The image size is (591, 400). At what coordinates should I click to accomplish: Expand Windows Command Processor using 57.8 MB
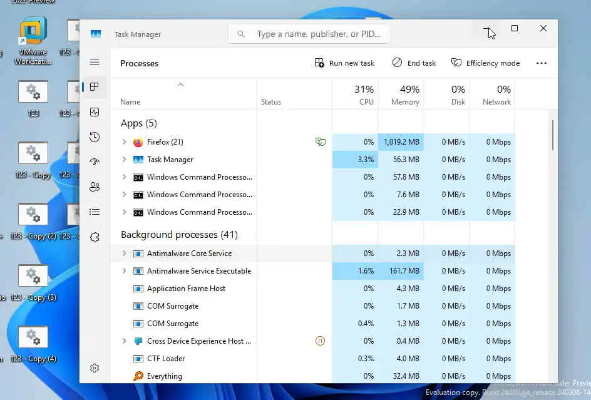point(124,177)
